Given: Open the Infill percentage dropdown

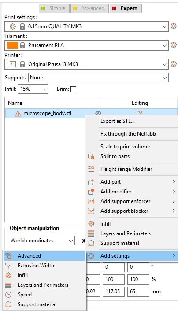Looking at the screenshot, I should pyautogui.click(x=33, y=89).
